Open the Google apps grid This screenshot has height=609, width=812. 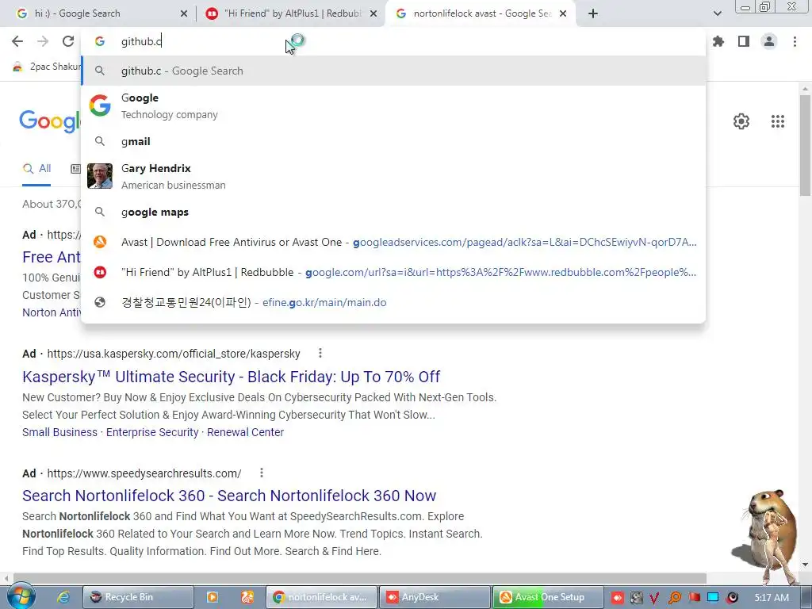click(x=777, y=121)
